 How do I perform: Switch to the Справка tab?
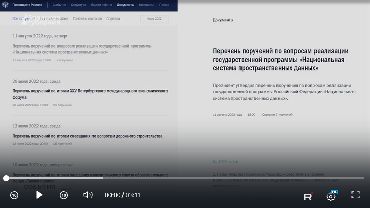point(113,18)
